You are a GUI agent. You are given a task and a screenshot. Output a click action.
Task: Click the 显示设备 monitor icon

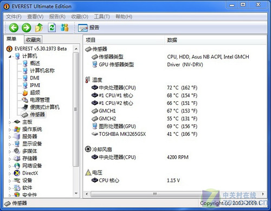click(17, 144)
